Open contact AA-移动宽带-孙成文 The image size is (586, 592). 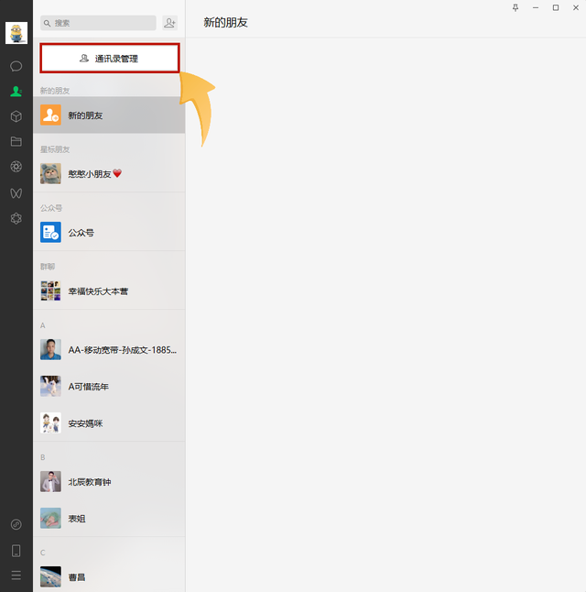(x=109, y=350)
